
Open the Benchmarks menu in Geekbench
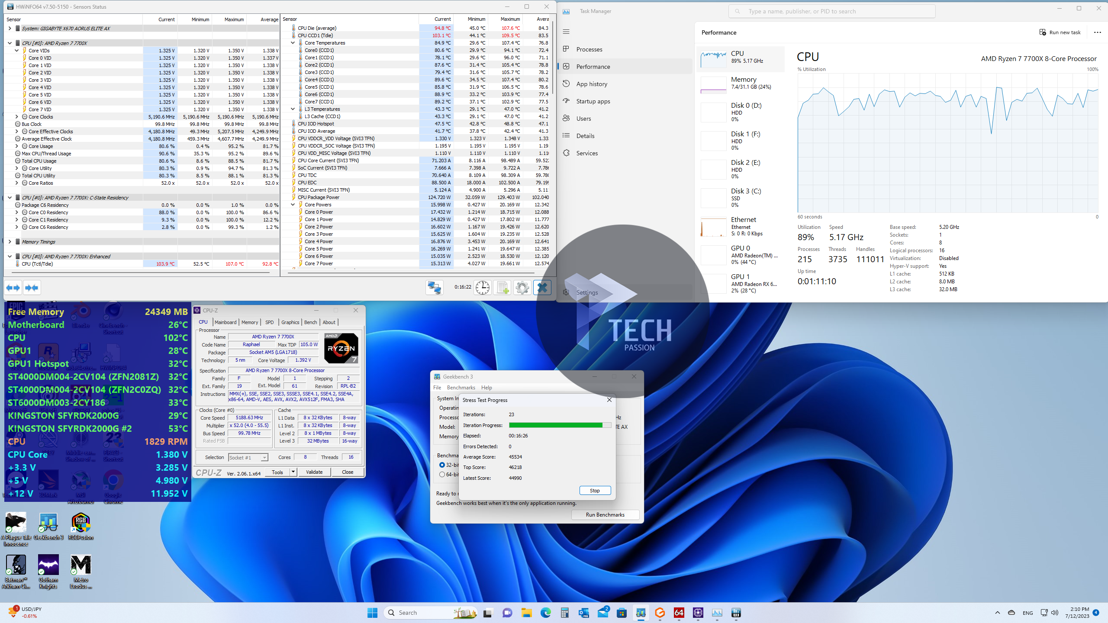[x=461, y=388]
